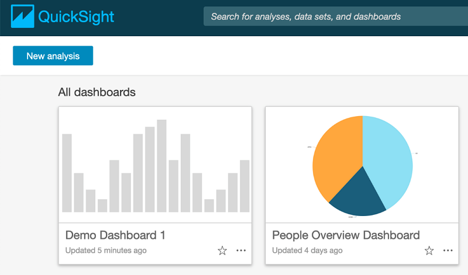Select the People Overview Dashboard title

(x=346, y=235)
